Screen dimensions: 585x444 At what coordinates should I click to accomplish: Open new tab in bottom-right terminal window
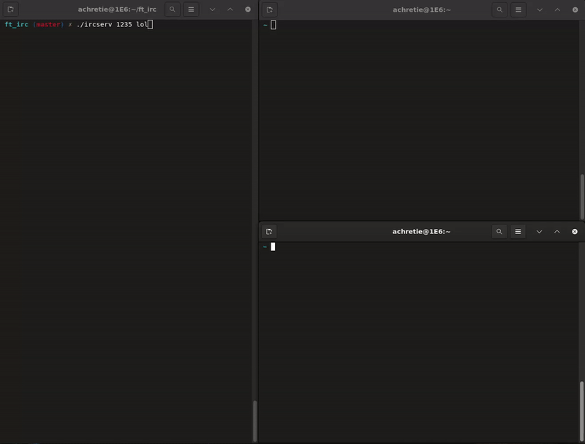point(269,232)
